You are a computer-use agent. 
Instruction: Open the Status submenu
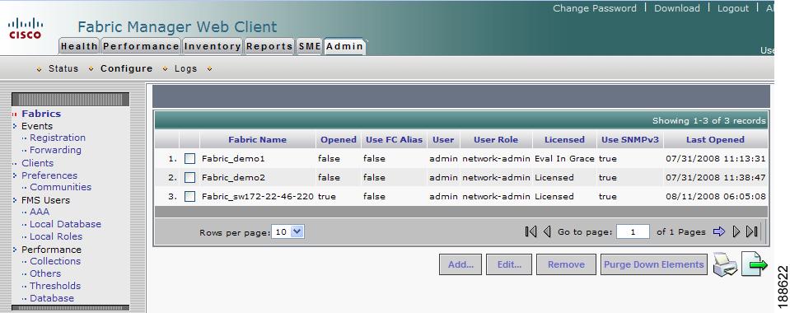(63, 68)
